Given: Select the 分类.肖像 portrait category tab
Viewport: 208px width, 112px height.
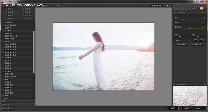Looking at the screenshot, I should [x=27, y=15].
